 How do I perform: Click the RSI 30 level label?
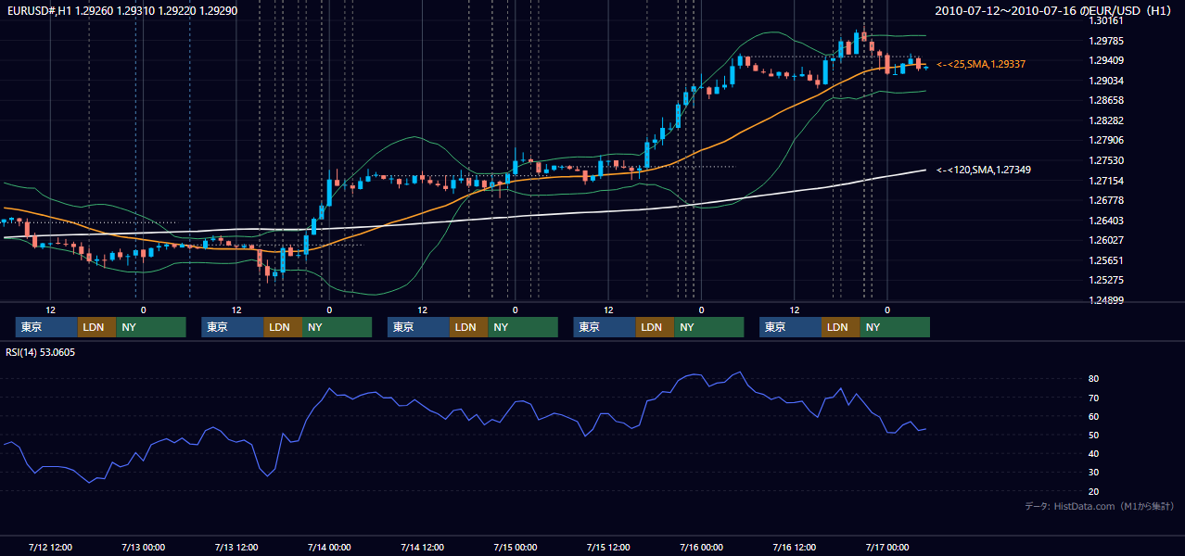pyautogui.click(x=1094, y=472)
